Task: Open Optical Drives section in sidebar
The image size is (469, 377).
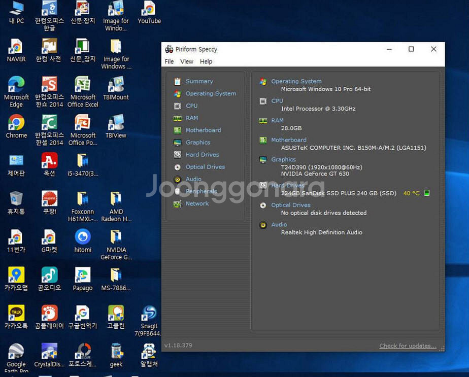Action: coord(205,167)
